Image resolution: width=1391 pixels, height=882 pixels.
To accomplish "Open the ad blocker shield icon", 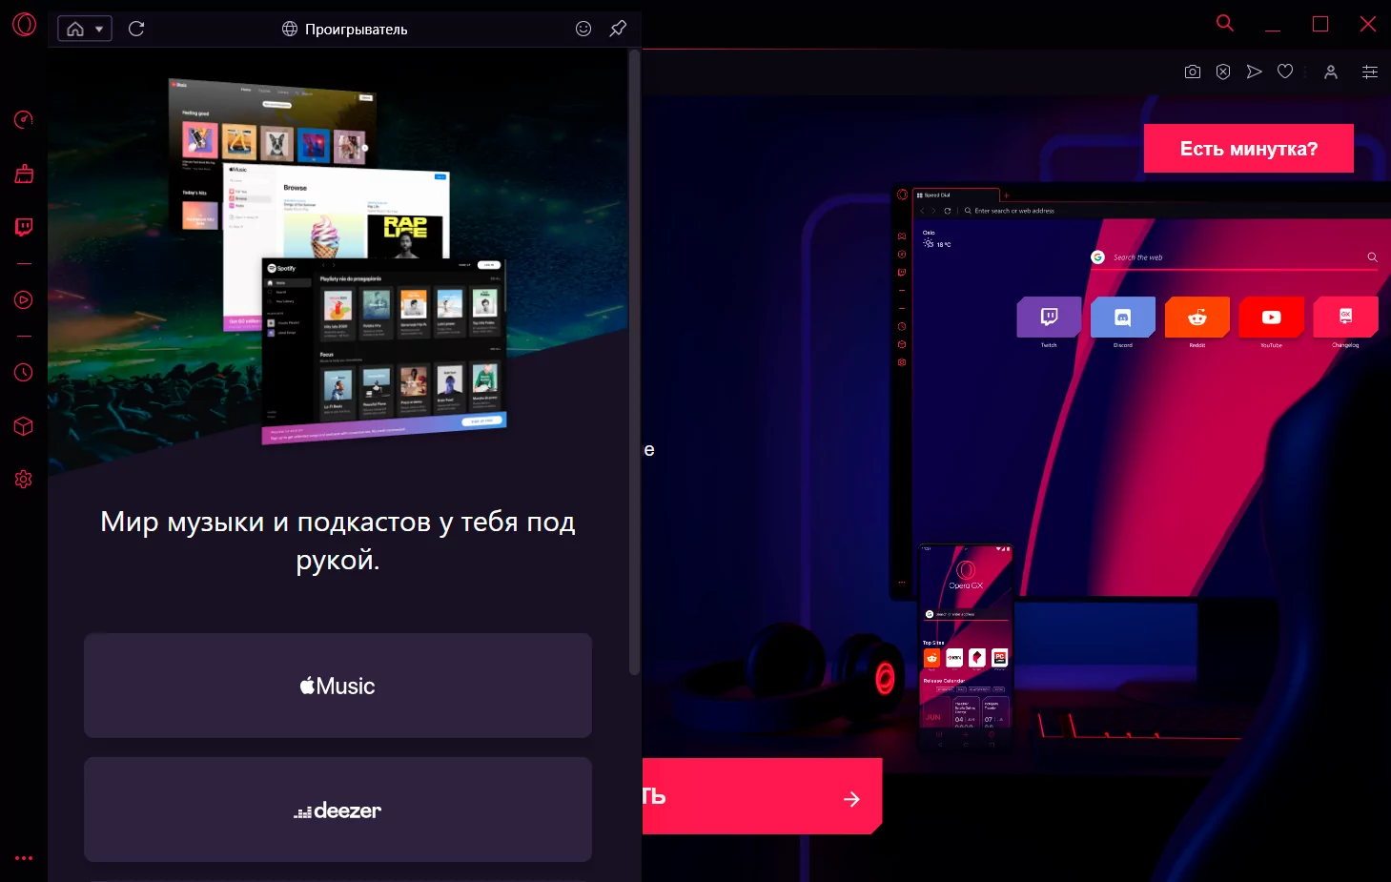I will (x=1223, y=72).
